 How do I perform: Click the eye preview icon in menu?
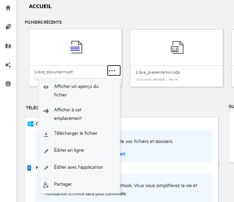coord(46,87)
